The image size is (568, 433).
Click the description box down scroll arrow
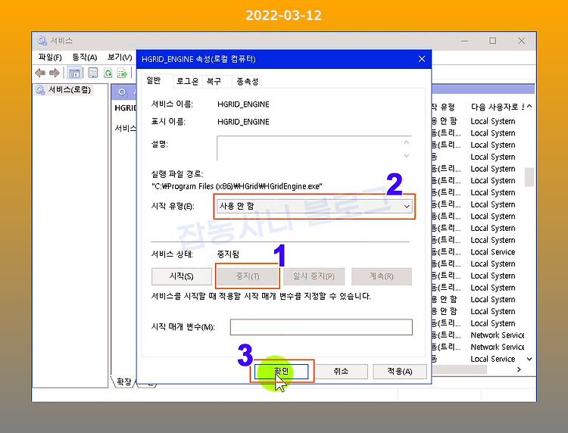(x=407, y=156)
